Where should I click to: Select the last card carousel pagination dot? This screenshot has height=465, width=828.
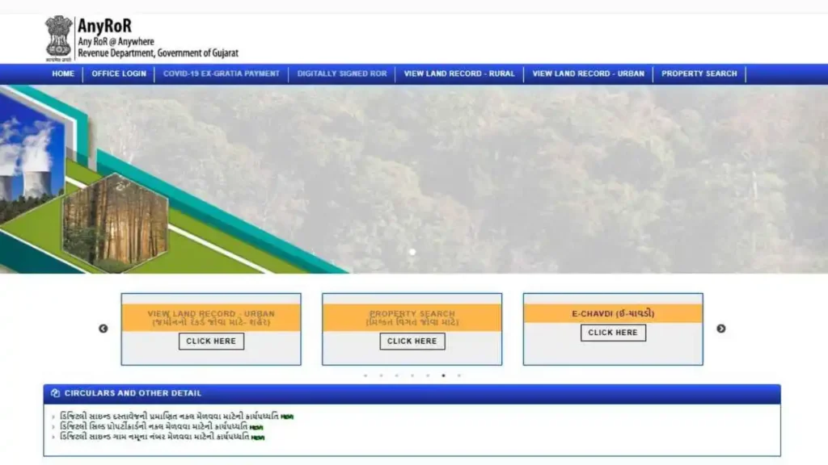pos(459,375)
